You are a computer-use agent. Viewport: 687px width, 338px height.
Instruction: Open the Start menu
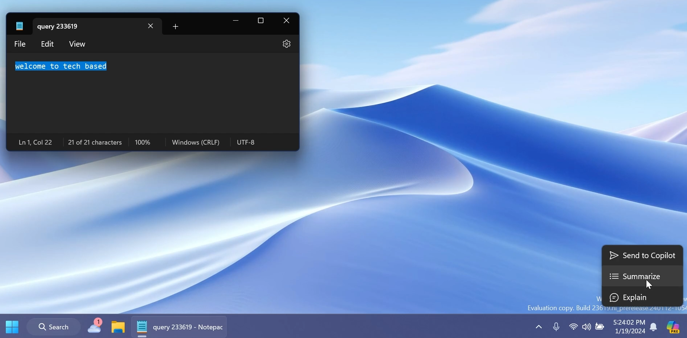12,326
